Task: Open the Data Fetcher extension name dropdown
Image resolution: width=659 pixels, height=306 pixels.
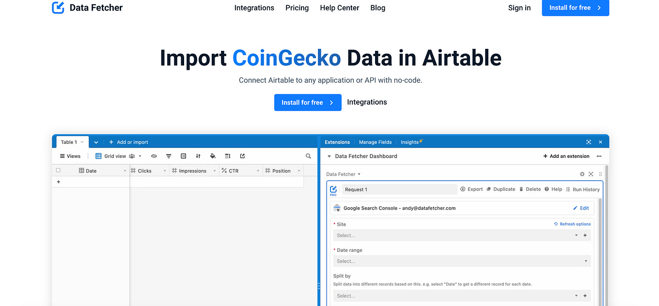Action: (x=344, y=174)
